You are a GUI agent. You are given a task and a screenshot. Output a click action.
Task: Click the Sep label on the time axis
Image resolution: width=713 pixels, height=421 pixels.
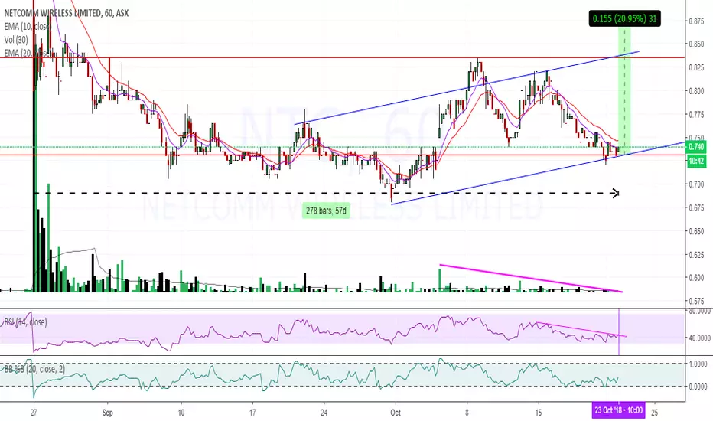107,413
